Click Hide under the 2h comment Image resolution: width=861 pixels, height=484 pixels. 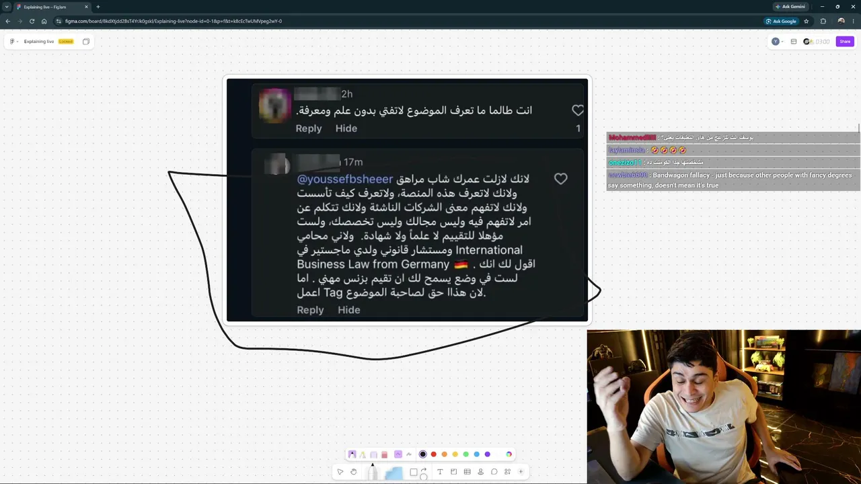click(x=346, y=128)
